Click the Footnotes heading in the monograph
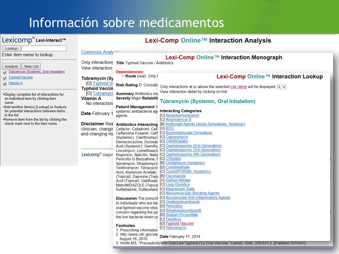This screenshot has height=254, width=339. tap(125, 225)
